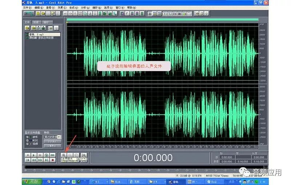This screenshot has width=291, height=185.
Task: Switch to the second (效果) left-panel tab
Action: [x=36, y=22]
